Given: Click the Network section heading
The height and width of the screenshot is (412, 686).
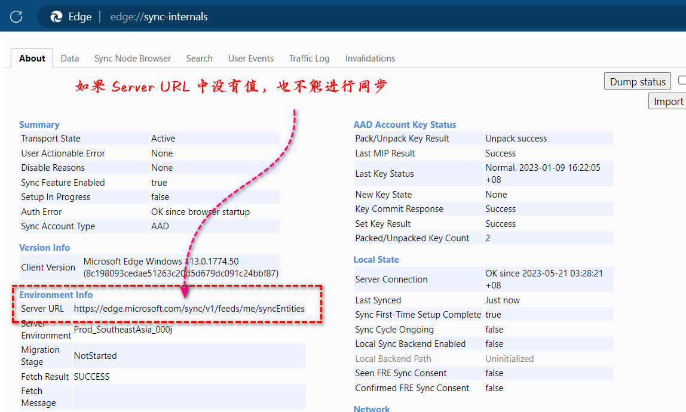Looking at the screenshot, I should (372, 408).
